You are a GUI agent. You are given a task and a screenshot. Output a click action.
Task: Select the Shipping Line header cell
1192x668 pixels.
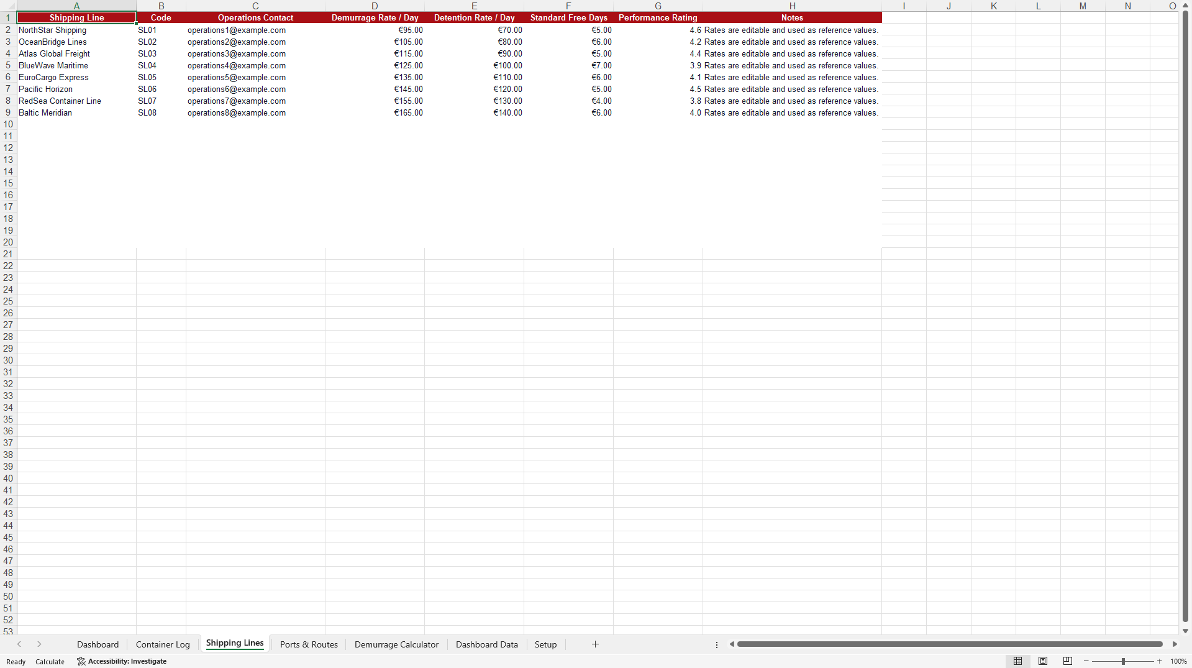[76, 18]
